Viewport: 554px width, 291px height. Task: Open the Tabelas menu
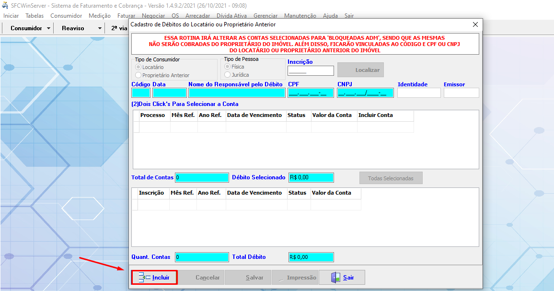tap(35, 16)
